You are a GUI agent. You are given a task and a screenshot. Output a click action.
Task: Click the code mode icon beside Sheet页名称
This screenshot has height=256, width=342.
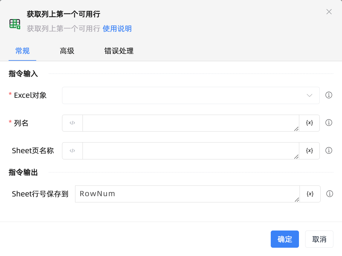point(72,151)
